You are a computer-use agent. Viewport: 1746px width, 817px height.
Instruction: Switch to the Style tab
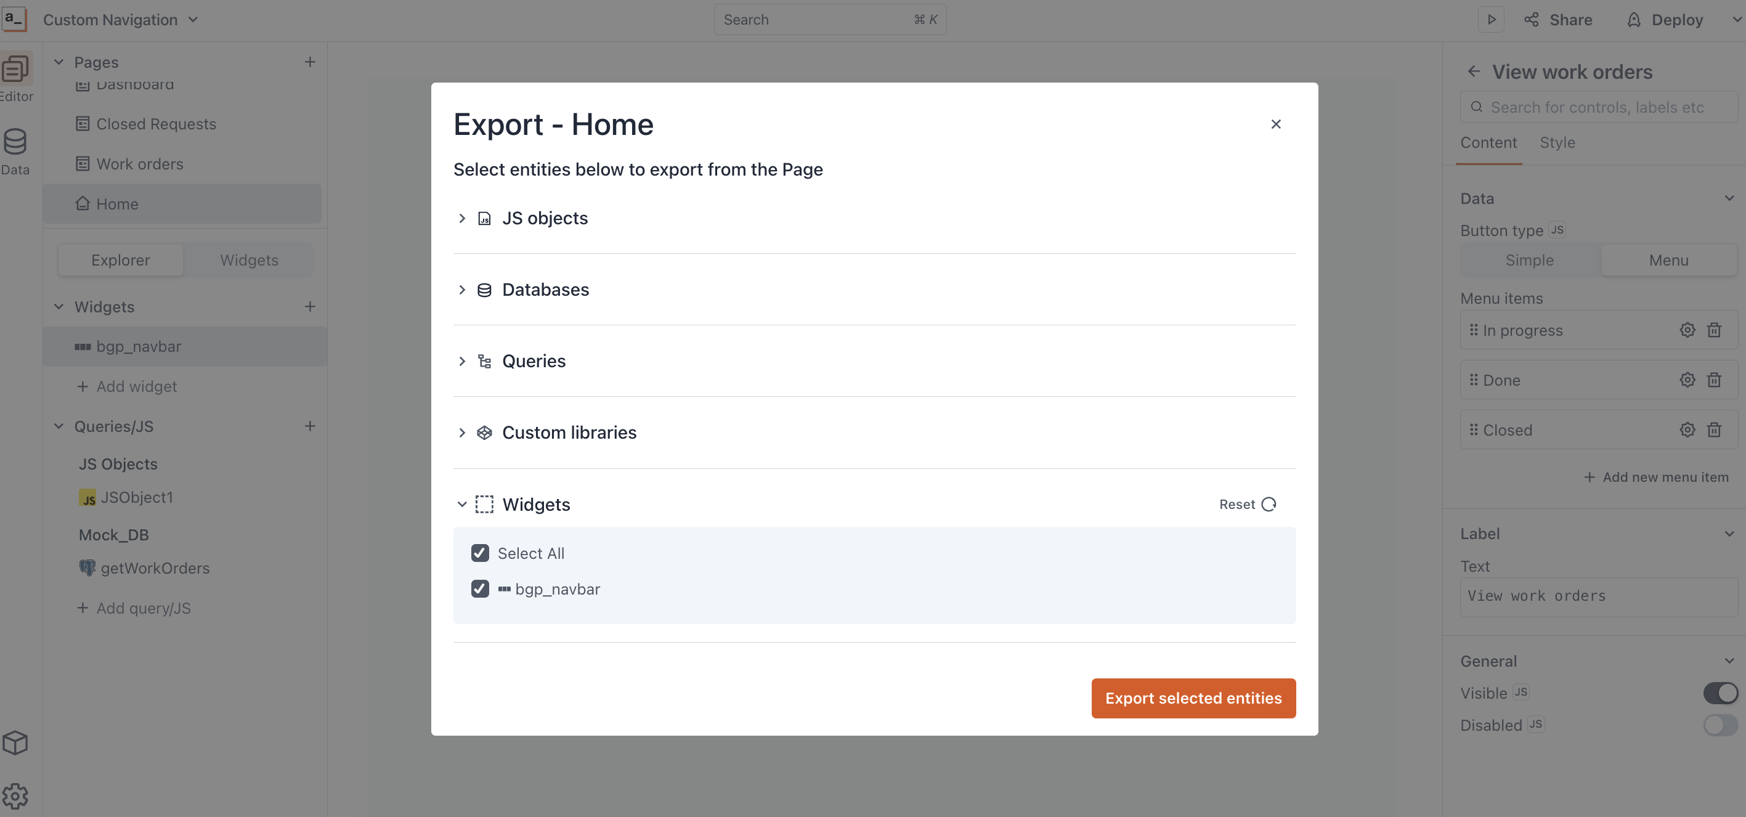coord(1557,142)
